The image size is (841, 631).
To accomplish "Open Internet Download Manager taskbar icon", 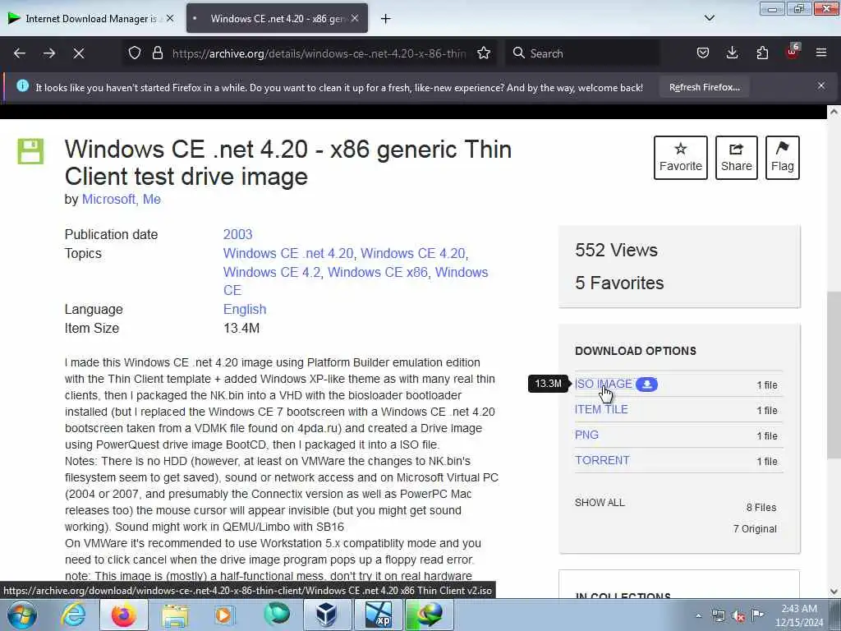I will [x=429, y=615].
